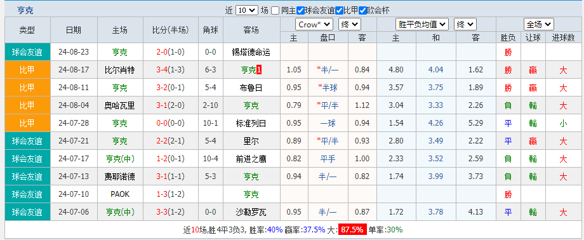Toggle the 同主 checkbox
Screen dimensions: 584x240
[275, 10]
